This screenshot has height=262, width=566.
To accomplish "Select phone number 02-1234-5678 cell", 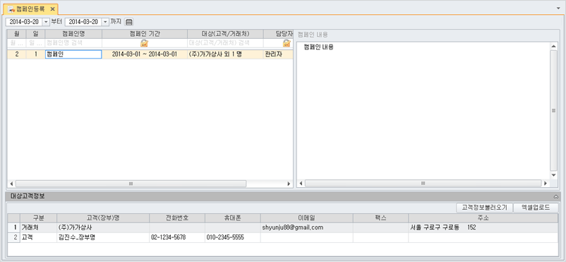I will pyautogui.click(x=177, y=237).
